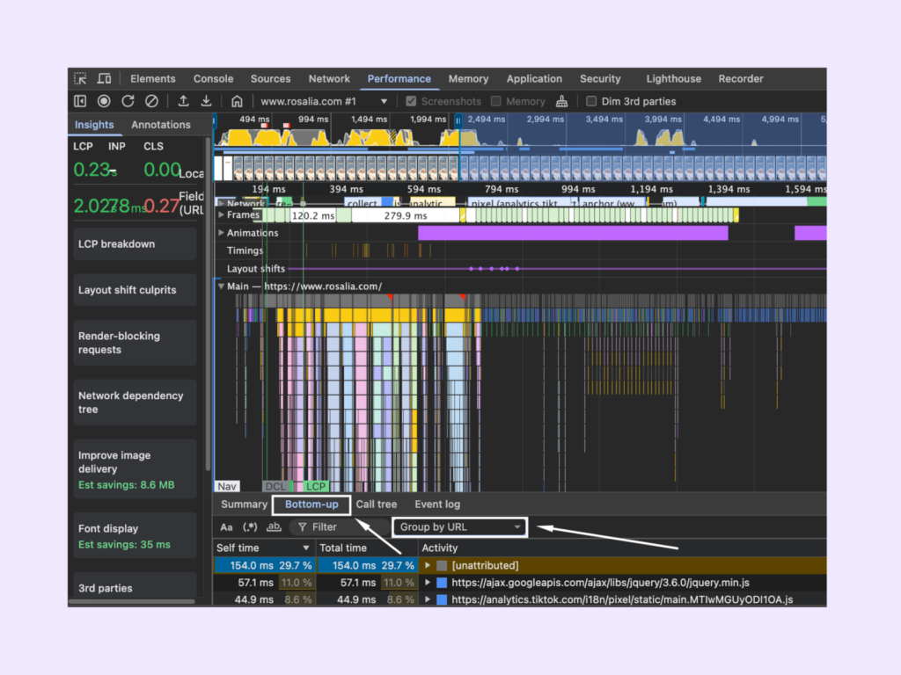Open the Layout shift culprits insight

[135, 290]
